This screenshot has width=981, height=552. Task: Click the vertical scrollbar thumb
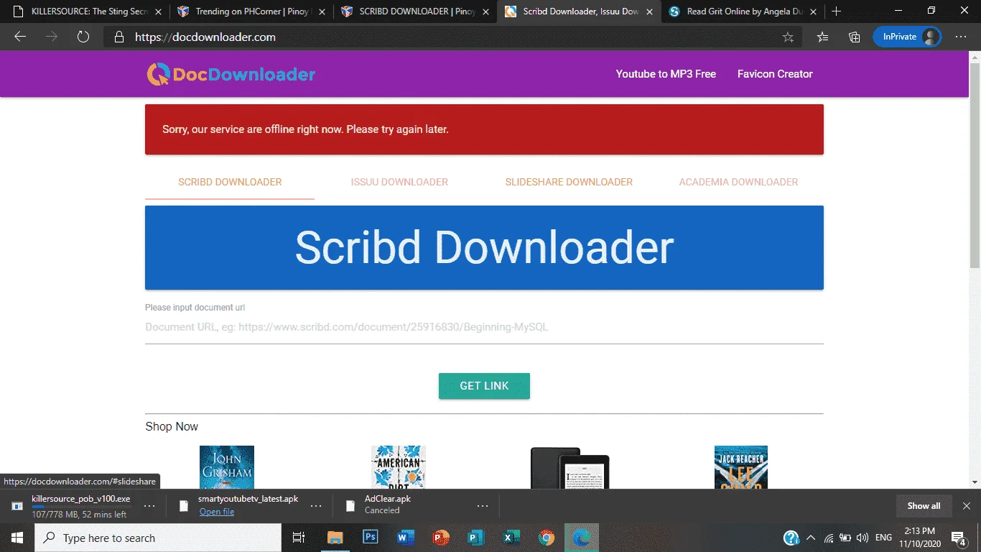click(975, 165)
